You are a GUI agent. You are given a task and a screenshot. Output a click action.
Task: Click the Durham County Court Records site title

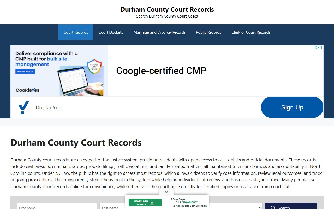point(167,9)
